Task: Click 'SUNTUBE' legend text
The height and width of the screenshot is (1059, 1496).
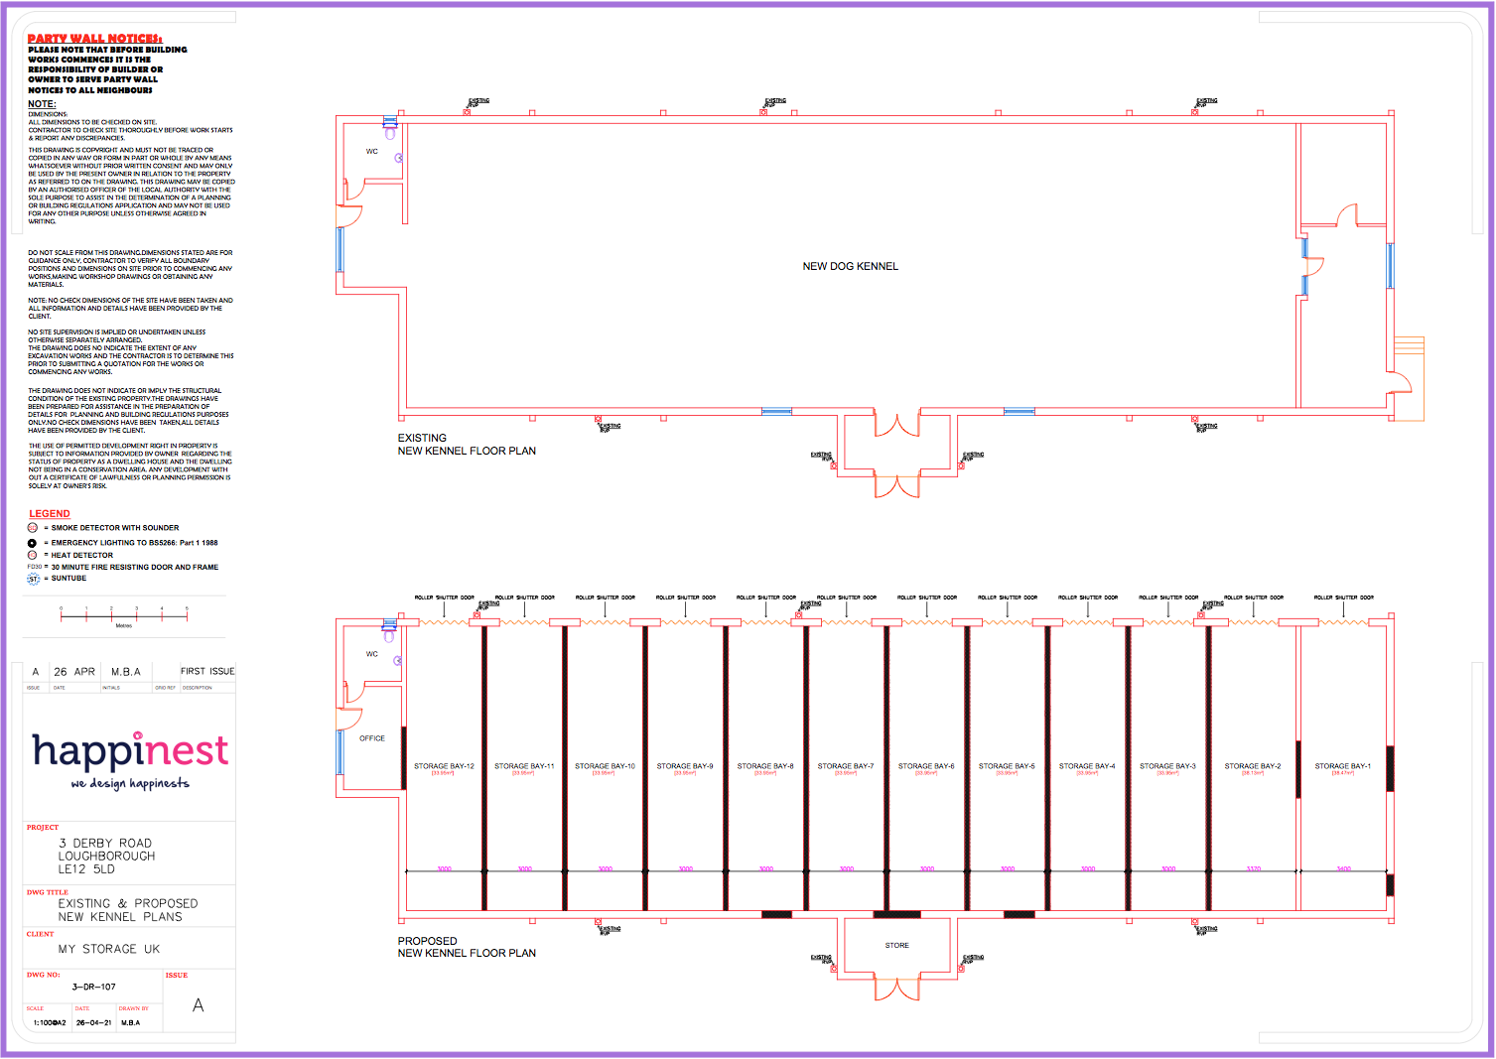Action: tap(68, 579)
